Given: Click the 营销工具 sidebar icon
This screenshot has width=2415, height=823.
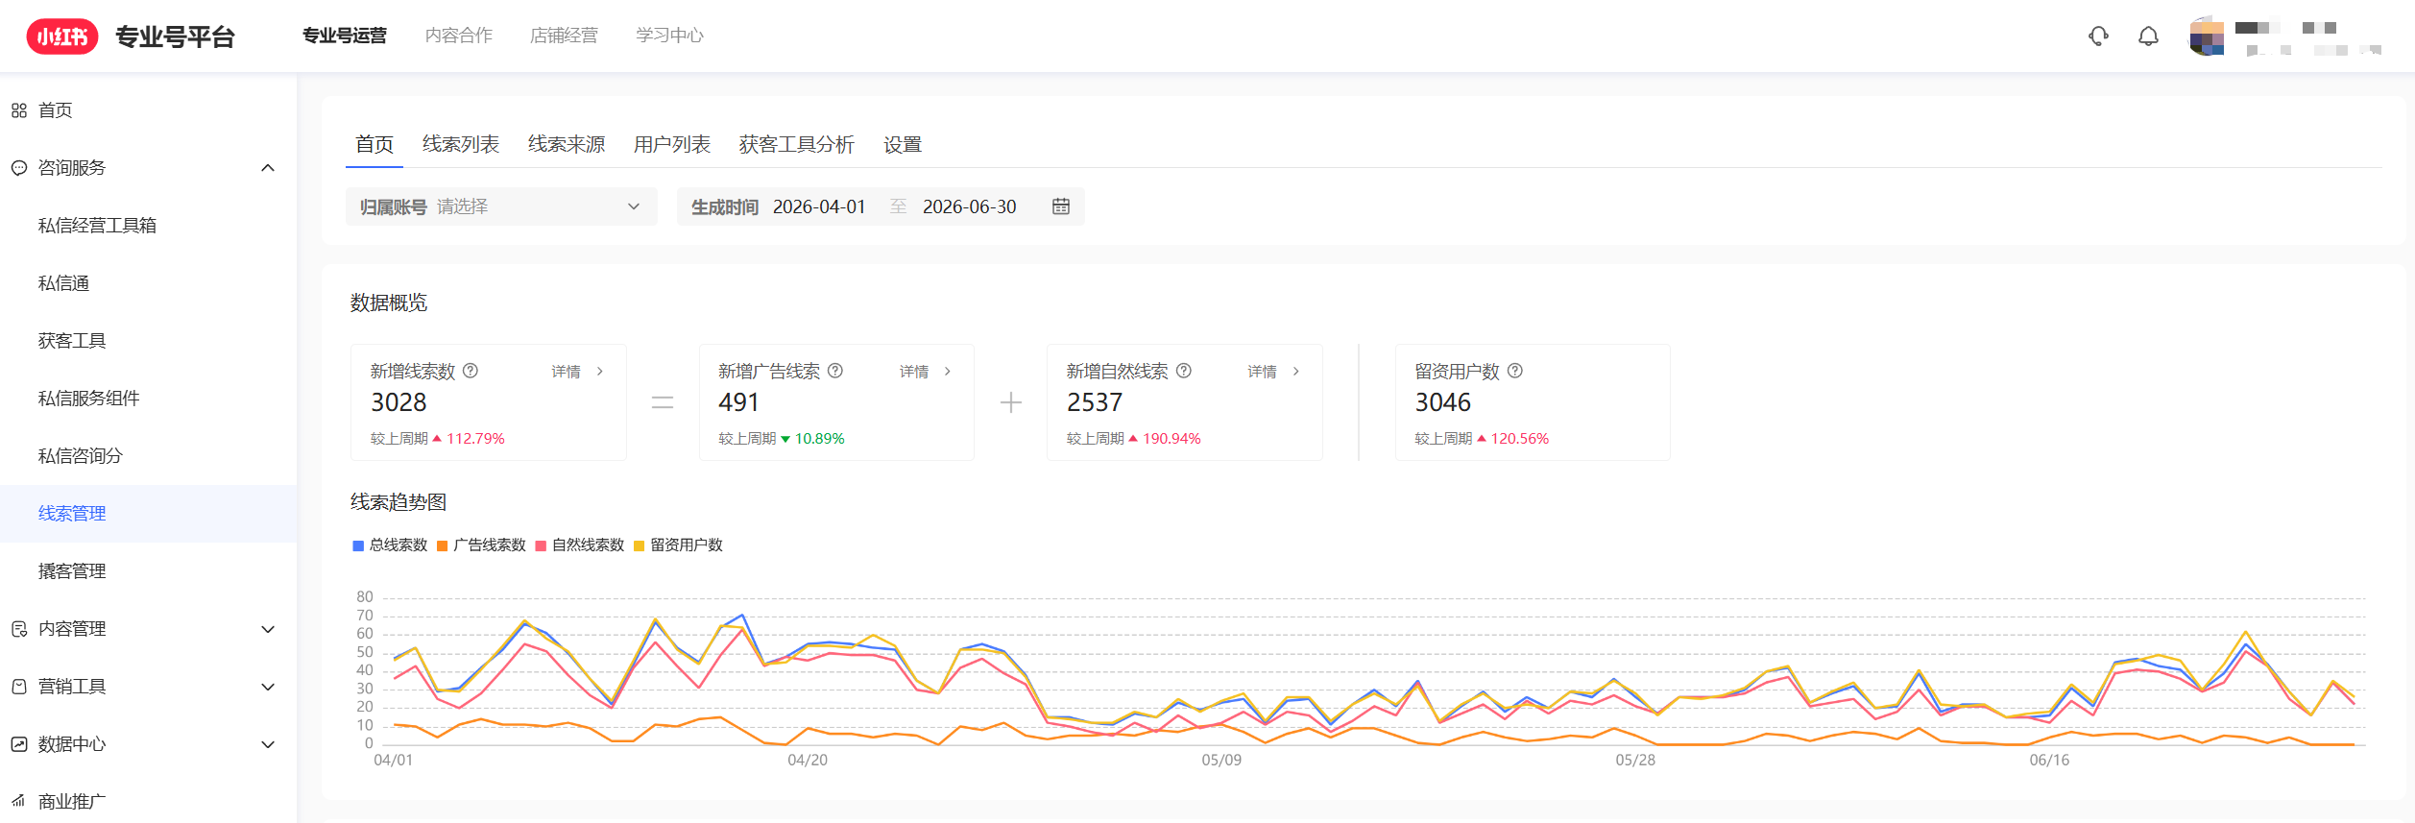Looking at the screenshot, I should tap(19, 687).
